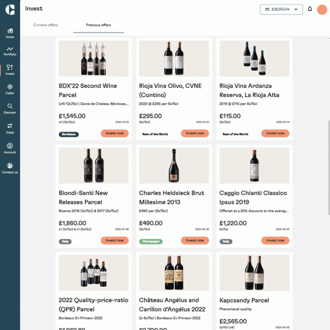Click Rest of the World tag on Vina Ardanza card

coord(235,134)
